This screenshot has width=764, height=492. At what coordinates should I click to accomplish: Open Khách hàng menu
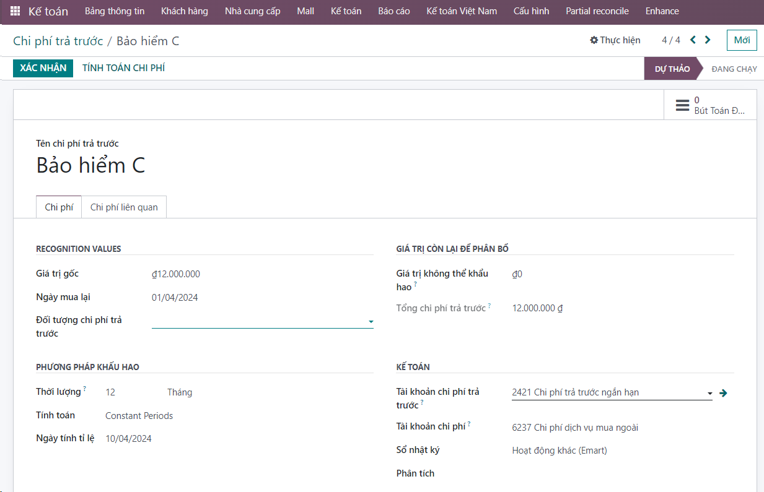[185, 11]
